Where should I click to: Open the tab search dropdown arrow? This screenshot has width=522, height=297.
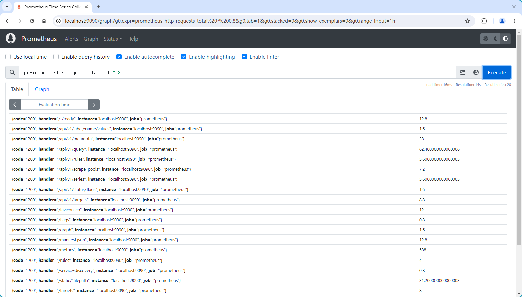[7, 7]
